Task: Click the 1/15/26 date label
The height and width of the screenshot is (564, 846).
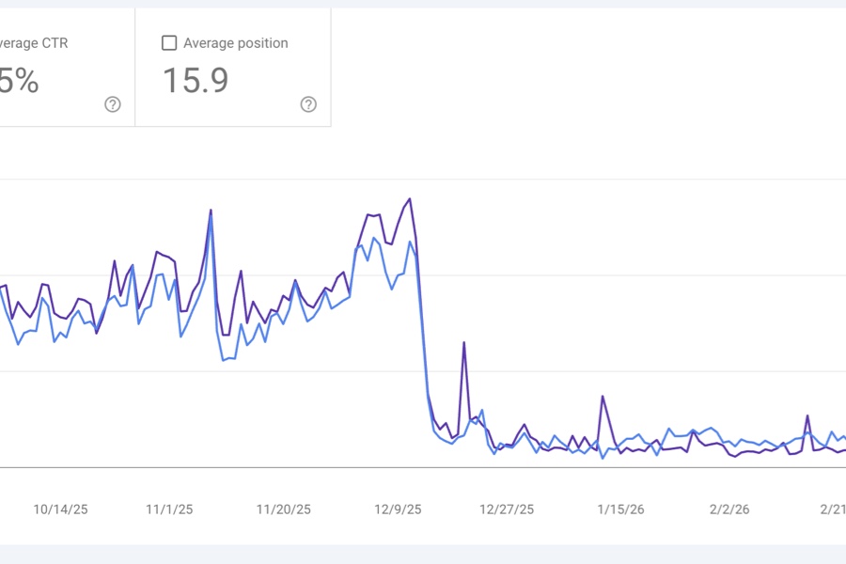Action: click(x=620, y=509)
